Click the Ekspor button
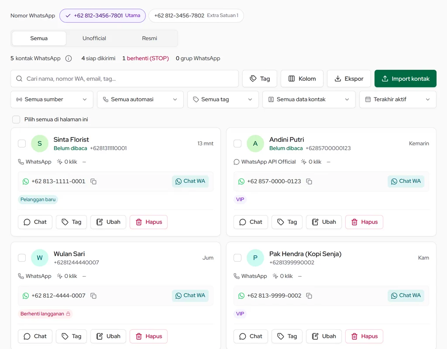This screenshot has width=447, height=349. pos(349,79)
